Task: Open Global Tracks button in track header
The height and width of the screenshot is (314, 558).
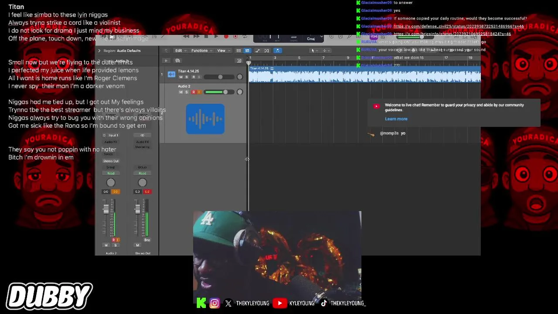Action: pyautogui.click(x=239, y=61)
